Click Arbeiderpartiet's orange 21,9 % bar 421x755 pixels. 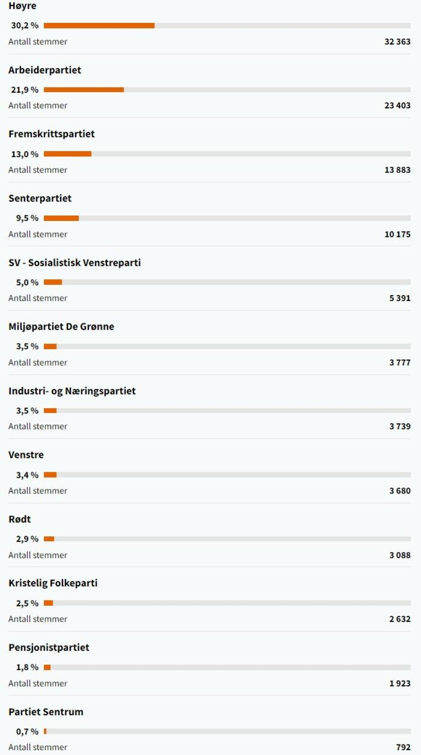(84, 90)
